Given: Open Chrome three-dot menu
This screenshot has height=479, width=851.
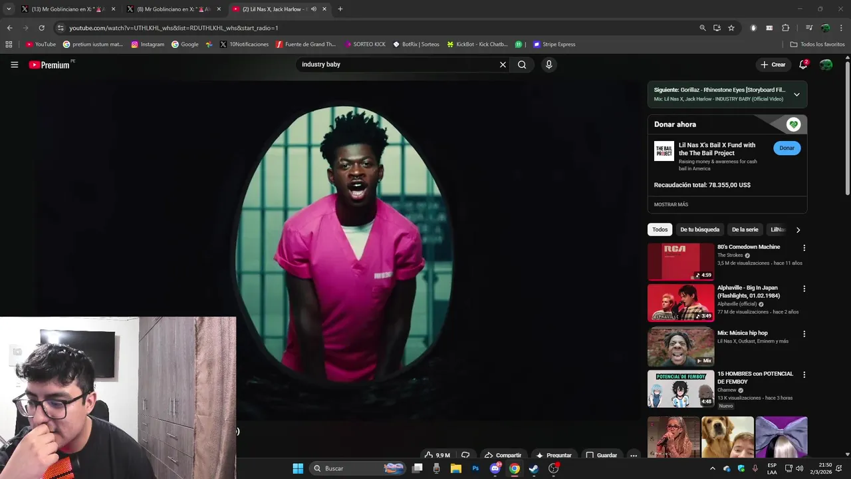Looking at the screenshot, I should pos(841,28).
